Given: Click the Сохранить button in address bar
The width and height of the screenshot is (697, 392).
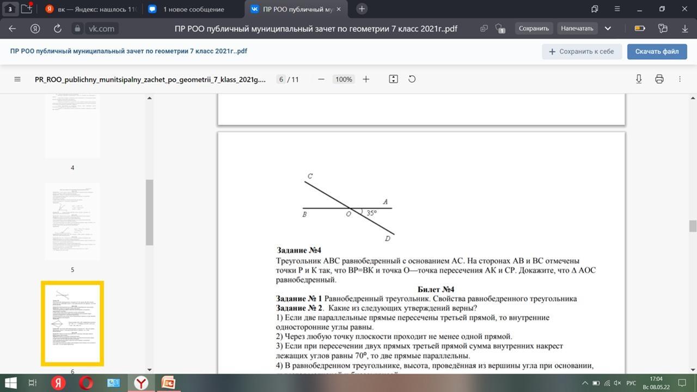Looking at the screenshot, I should click(x=534, y=28).
